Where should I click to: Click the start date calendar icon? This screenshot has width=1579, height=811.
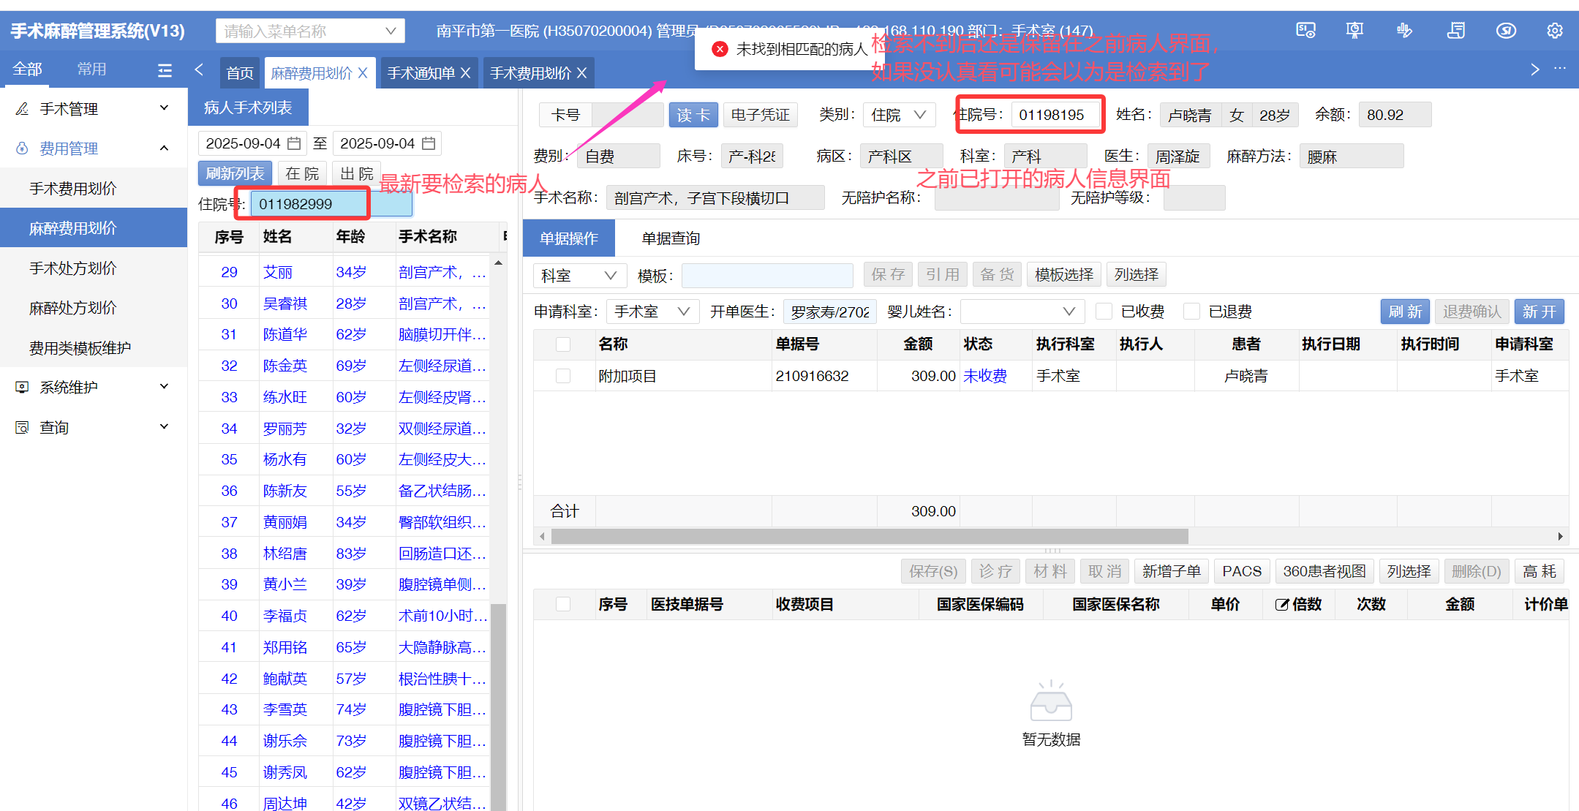click(294, 143)
